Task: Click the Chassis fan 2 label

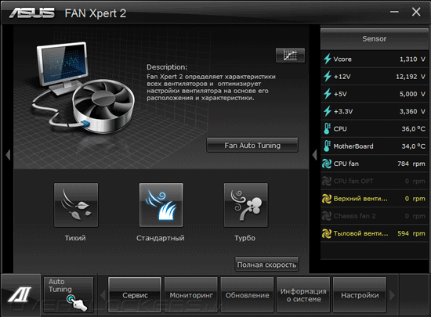Action: click(x=354, y=216)
